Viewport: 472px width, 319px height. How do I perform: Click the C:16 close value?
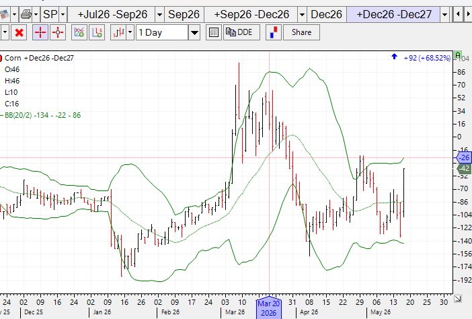point(11,104)
